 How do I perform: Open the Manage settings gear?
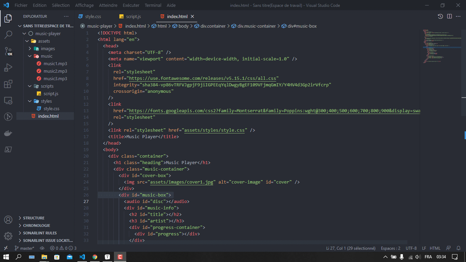pyautogui.click(x=8, y=236)
